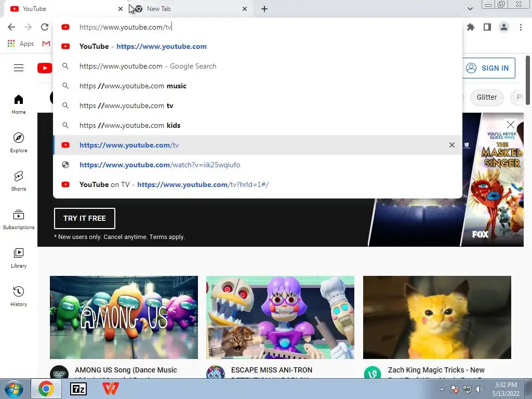
Task: Open History in the YouTube sidebar
Action: 19,296
